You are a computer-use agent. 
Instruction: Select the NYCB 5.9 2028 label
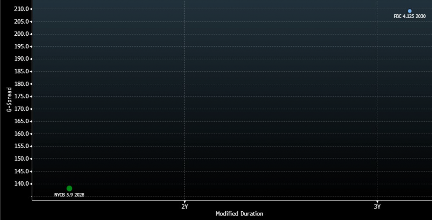[69, 195]
